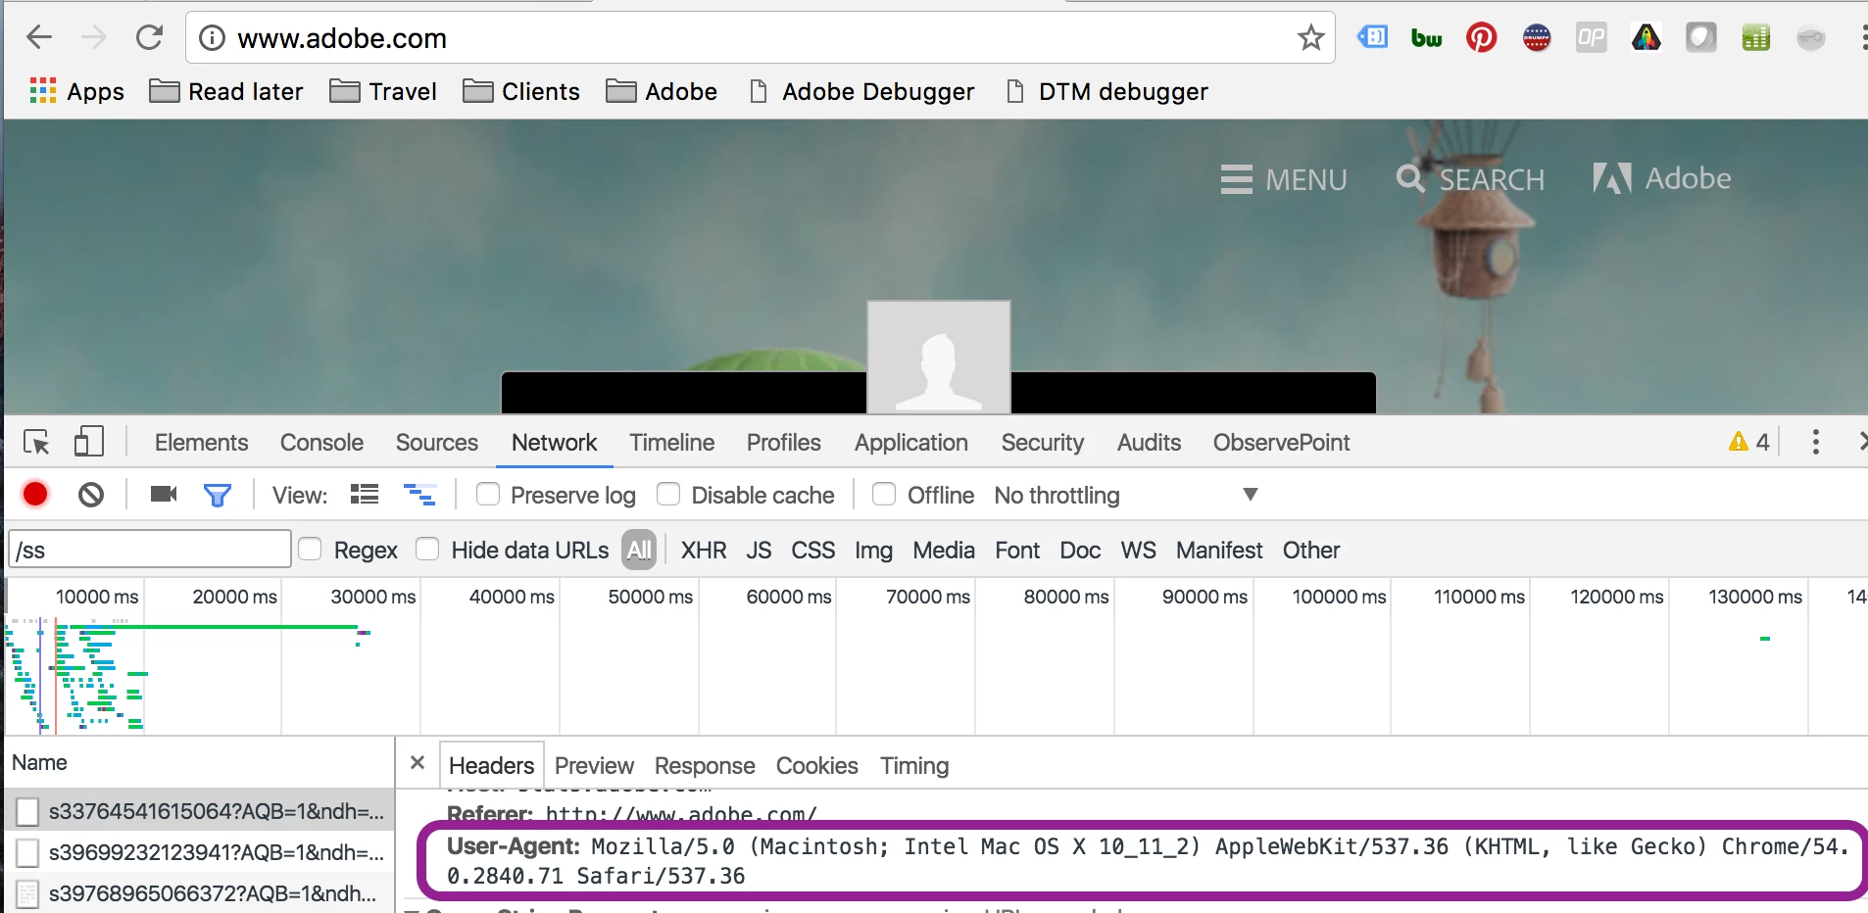View site information icon in address bar

212,38
